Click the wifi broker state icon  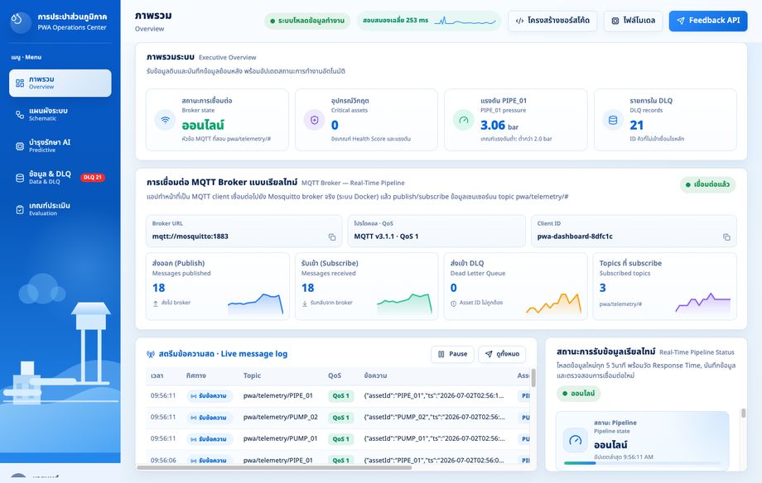[165, 120]
